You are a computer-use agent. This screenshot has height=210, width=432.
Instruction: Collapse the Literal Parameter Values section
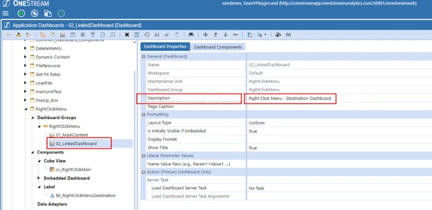click(143, 156)
